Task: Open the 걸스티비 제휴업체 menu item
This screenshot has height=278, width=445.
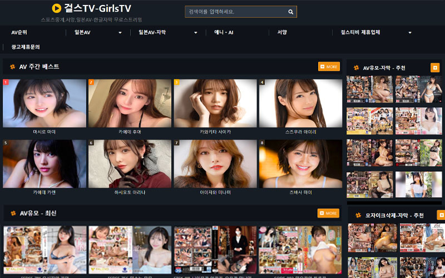Action: point(360,32)
